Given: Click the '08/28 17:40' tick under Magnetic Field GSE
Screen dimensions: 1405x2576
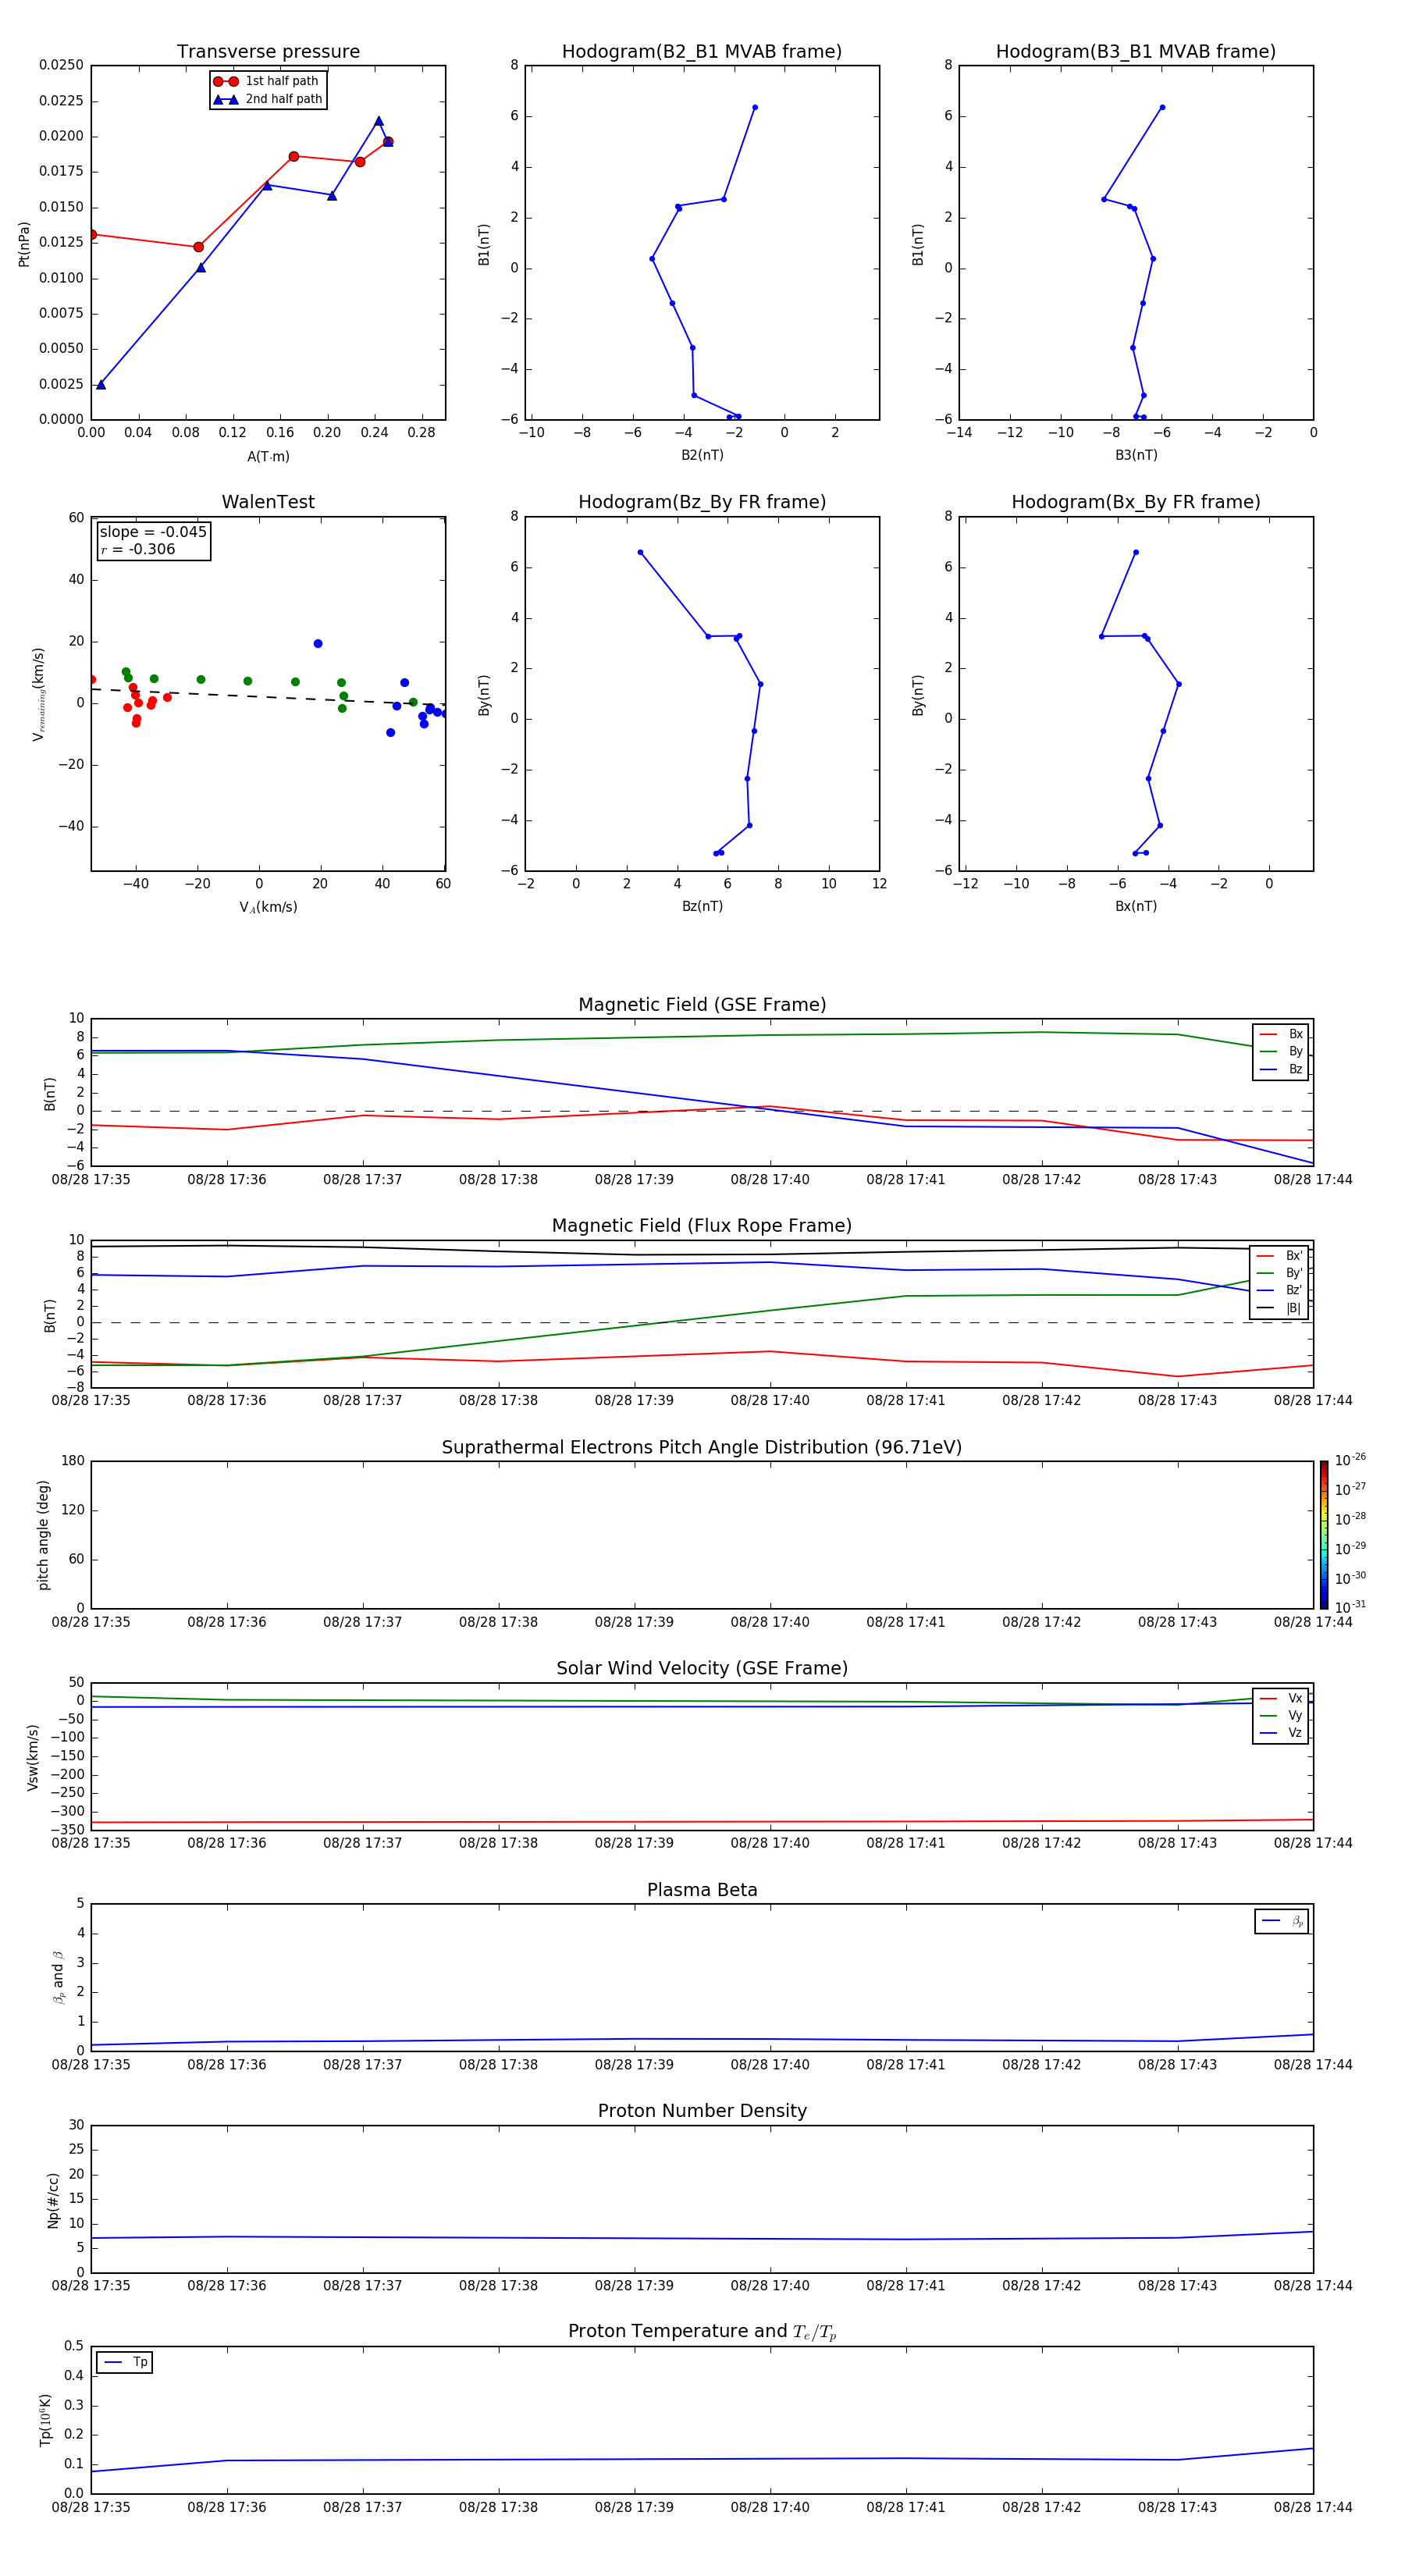Looking at the screenshot, I should (770, 1180).
